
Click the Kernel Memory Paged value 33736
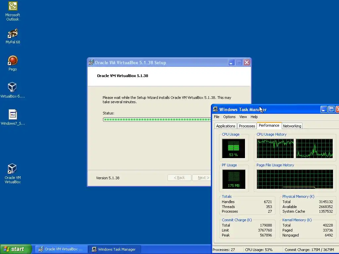[x=328, y=230]
